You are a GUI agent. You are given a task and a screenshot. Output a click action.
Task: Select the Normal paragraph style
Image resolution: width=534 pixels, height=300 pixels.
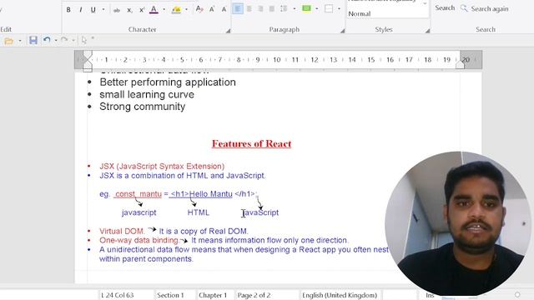click(x=360, y=14)
